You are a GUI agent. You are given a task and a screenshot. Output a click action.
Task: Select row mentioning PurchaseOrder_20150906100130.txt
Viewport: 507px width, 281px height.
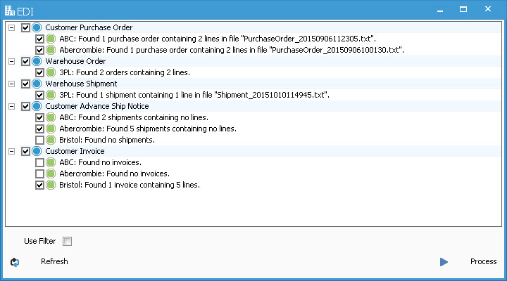[x=232, y=50]
